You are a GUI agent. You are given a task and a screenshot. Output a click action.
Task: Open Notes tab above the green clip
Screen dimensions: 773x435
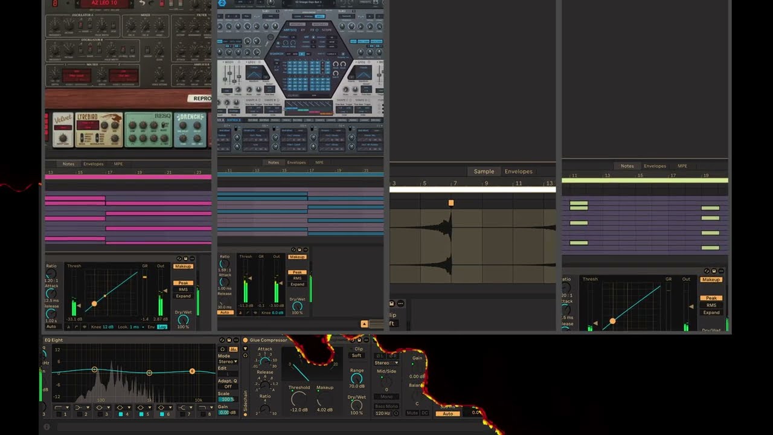click(x=627, y=166)
